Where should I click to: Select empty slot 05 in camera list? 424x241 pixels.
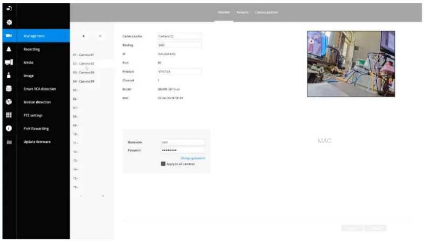[76, 90]
